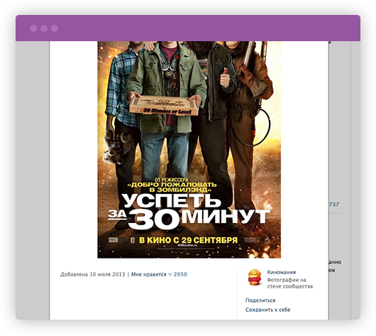Viewport: 376px width, 336px height.
Task: Click Сохранить к себе to save photo
Action: (x=267, y=310)
